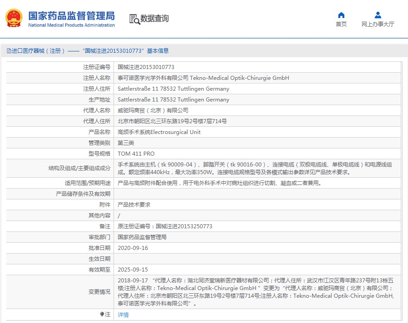Click the 生产地址 label
408x323 pixels.
point(100,100)
